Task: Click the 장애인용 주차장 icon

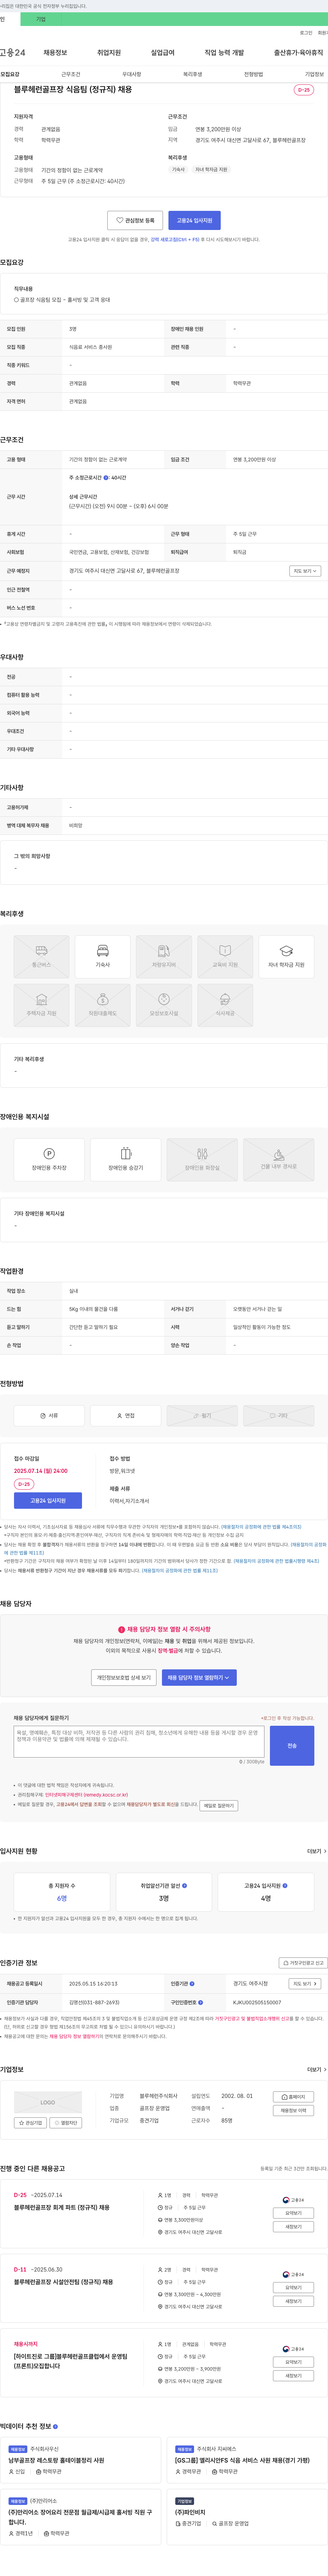Action: 49,1159
